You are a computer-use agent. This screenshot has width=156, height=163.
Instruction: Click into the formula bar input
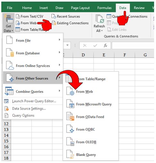tap(133, 45)
